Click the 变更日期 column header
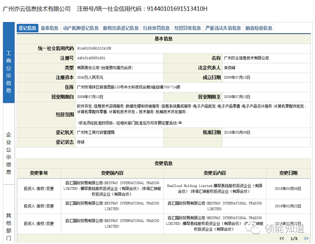Image resolution: width=315 pixels, height=244 pixels. [x=288, y=173]
